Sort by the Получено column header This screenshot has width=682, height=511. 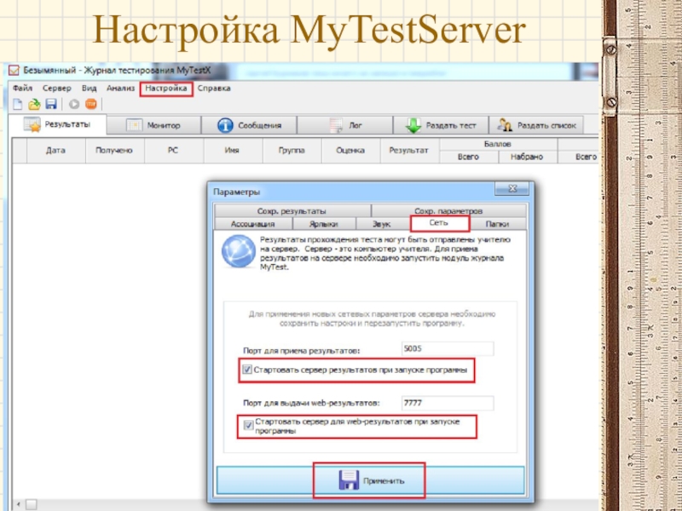coord(114,151)
